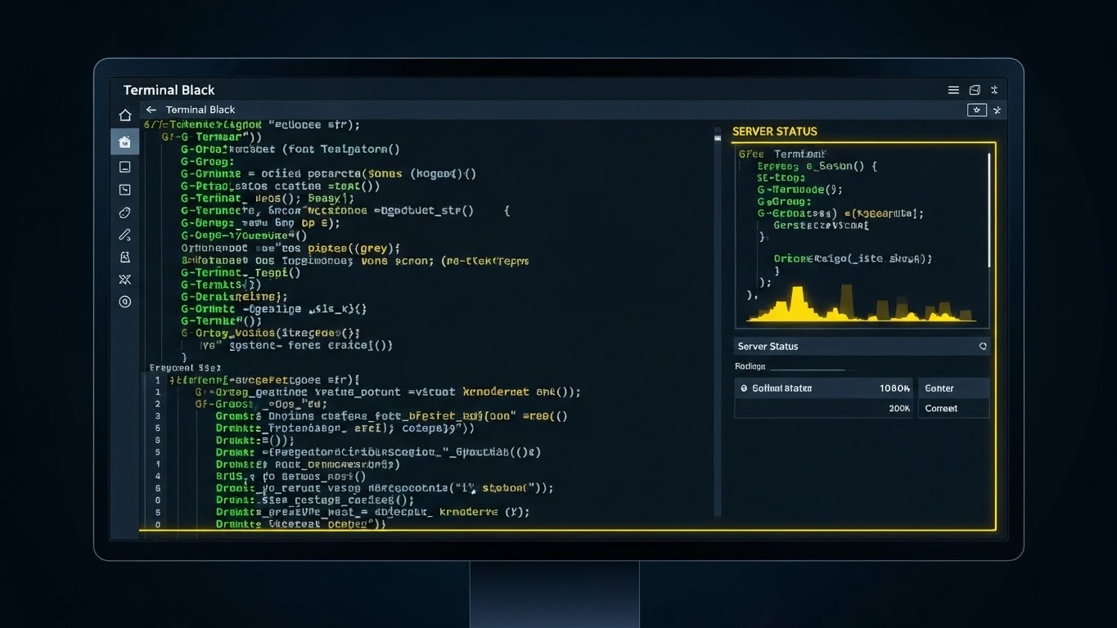Open the hamburger menu in the top bar
This screenshot has width=1117, height=628.
[953, 89]
